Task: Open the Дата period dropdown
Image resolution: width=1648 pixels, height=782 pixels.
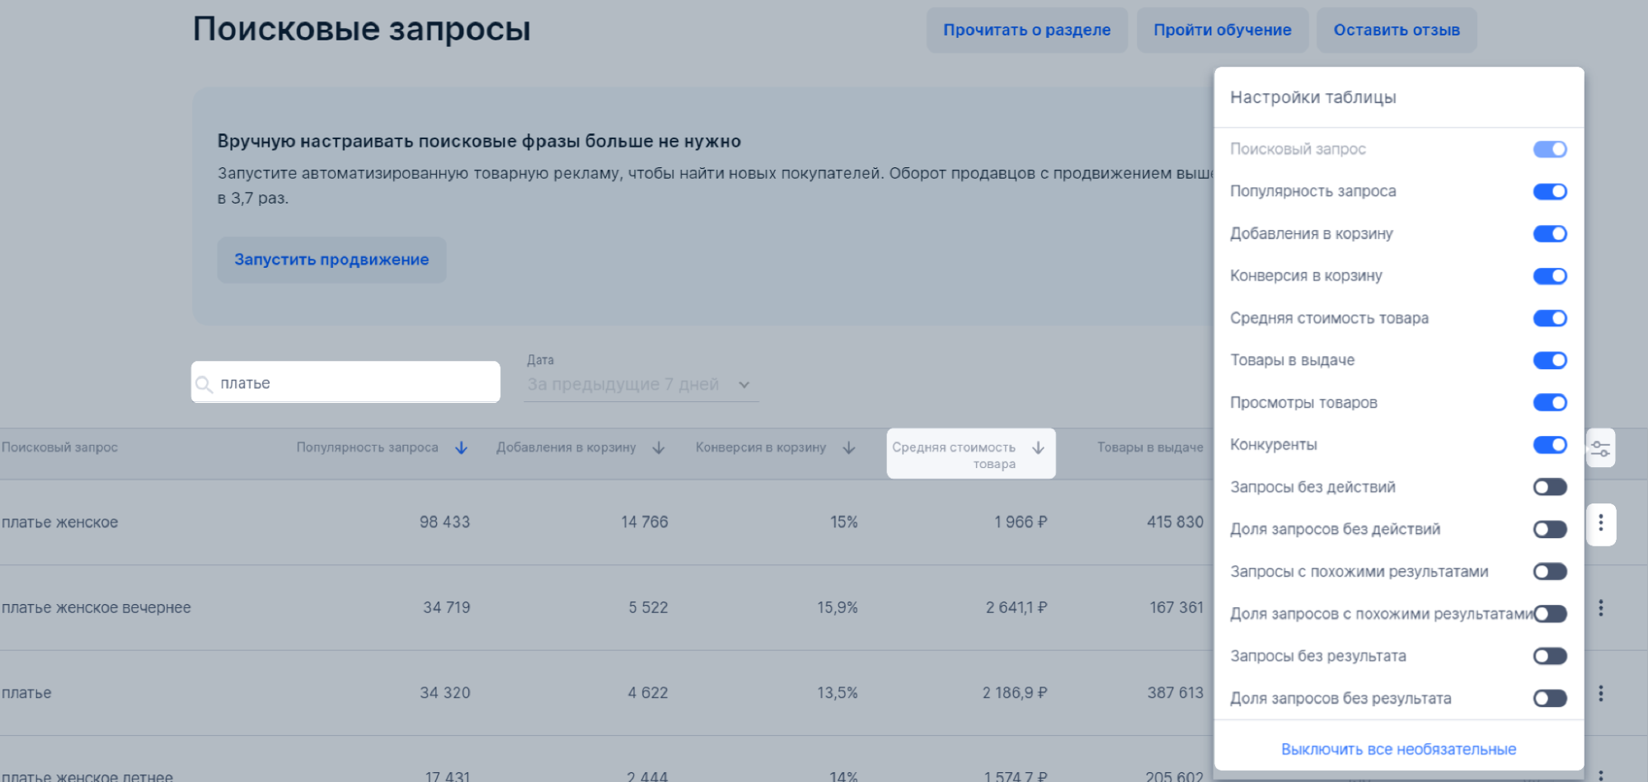Action: point(640,385)
